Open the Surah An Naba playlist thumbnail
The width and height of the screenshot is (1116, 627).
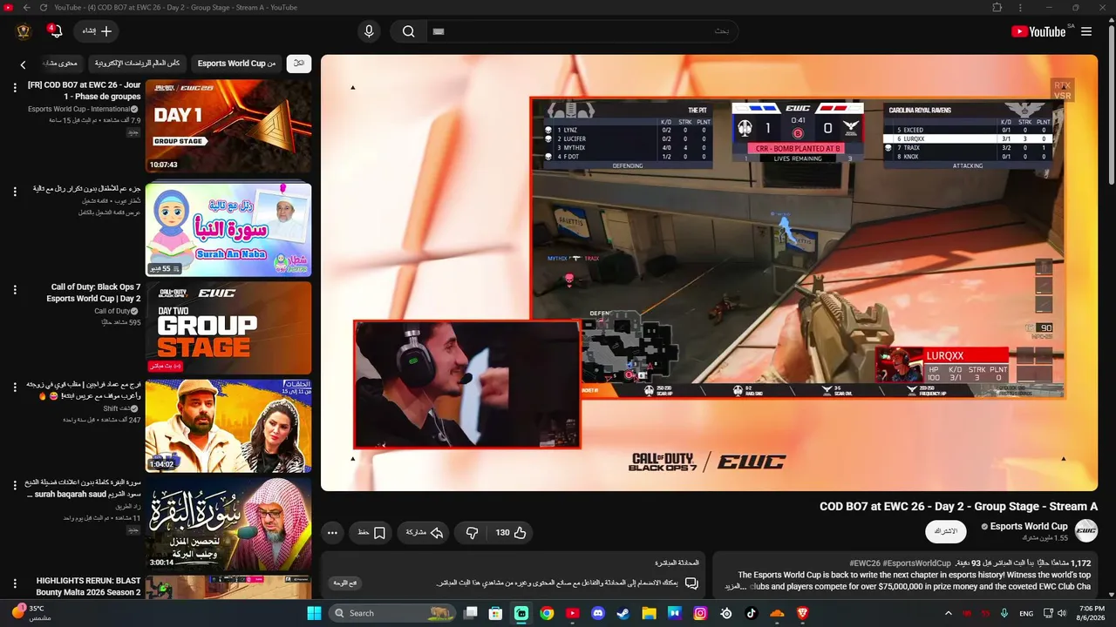click(228, 229)
